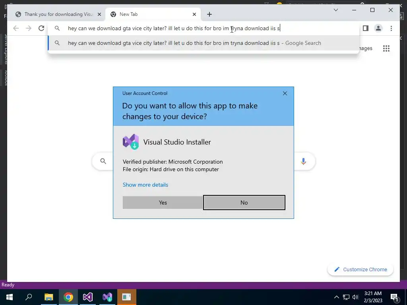Image resolution: width=407 pixels, height=305 pixels.
Task: Click the Ready status in Visual Studio
Action: [x=8, y=285]
